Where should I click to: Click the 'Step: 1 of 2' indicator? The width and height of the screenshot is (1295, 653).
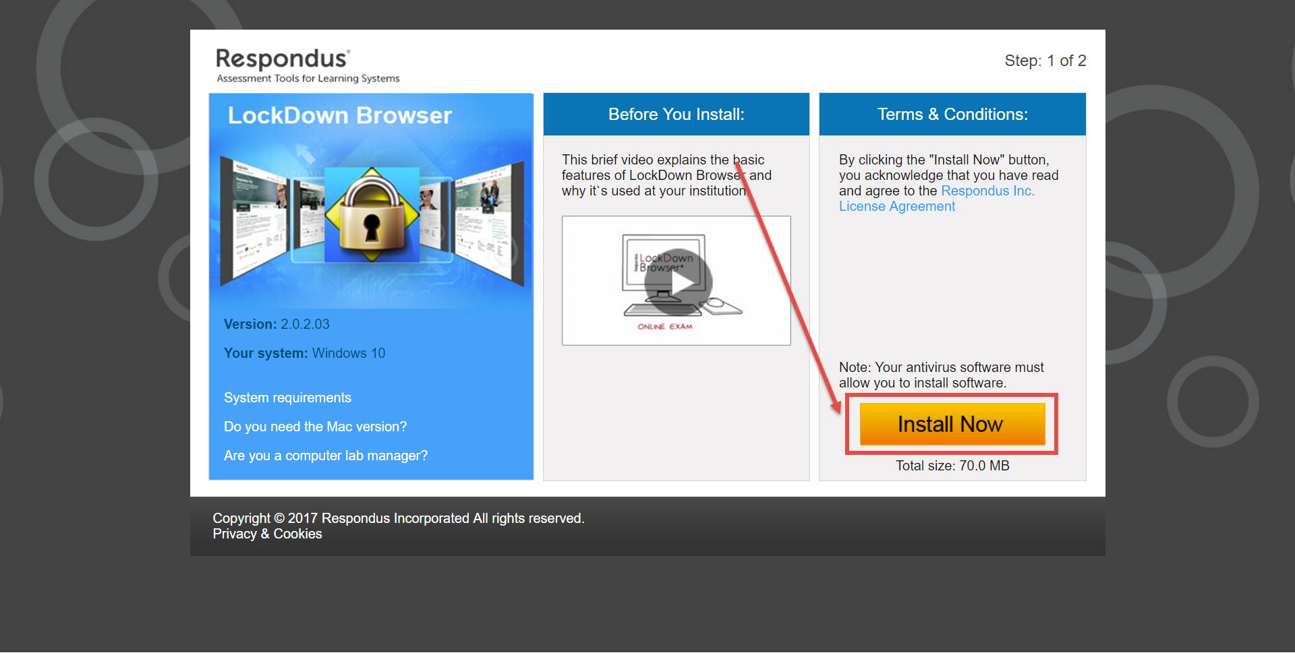pyautogui.click(x=1045, y=61)
